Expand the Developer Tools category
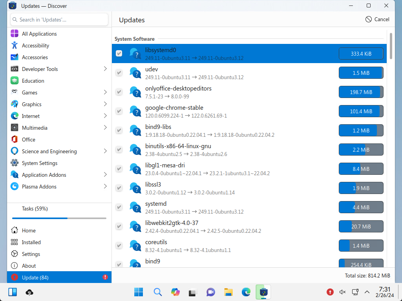 point(105,69)
